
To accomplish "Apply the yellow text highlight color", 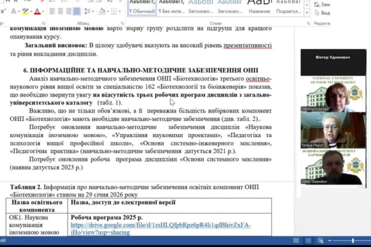I will coord(25,11).
